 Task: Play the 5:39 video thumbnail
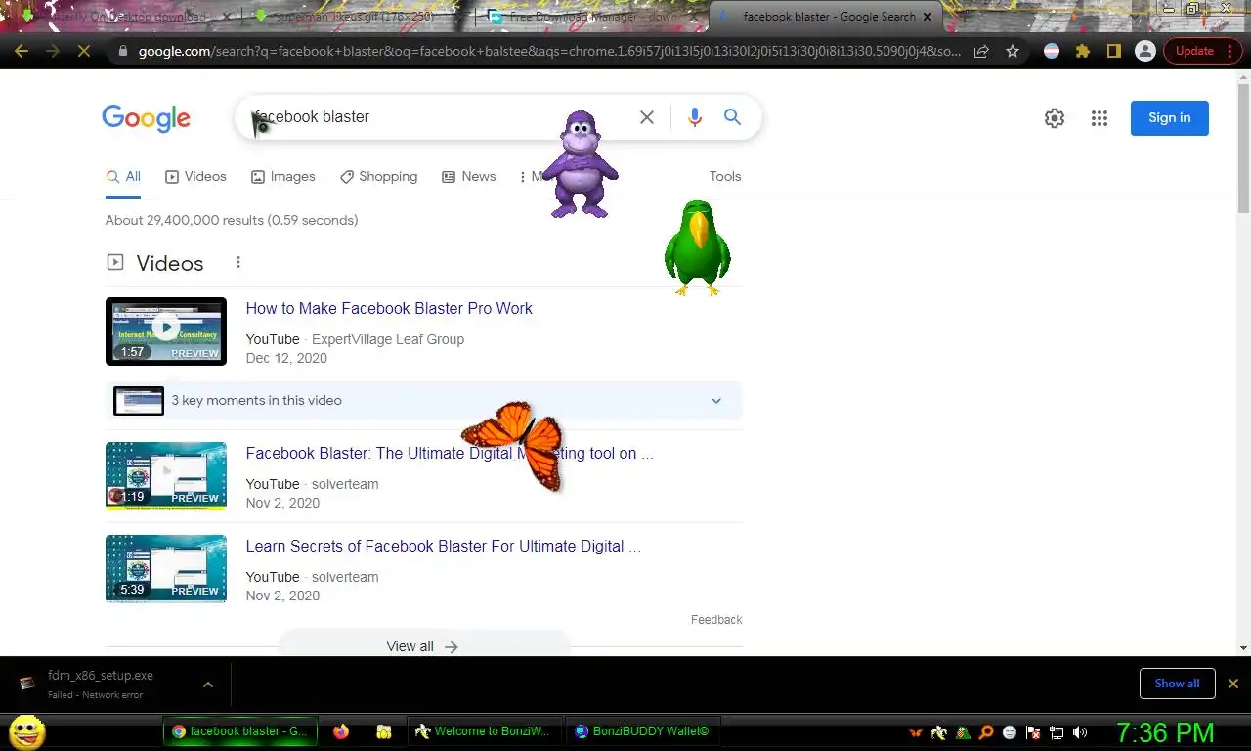(166, 569)
